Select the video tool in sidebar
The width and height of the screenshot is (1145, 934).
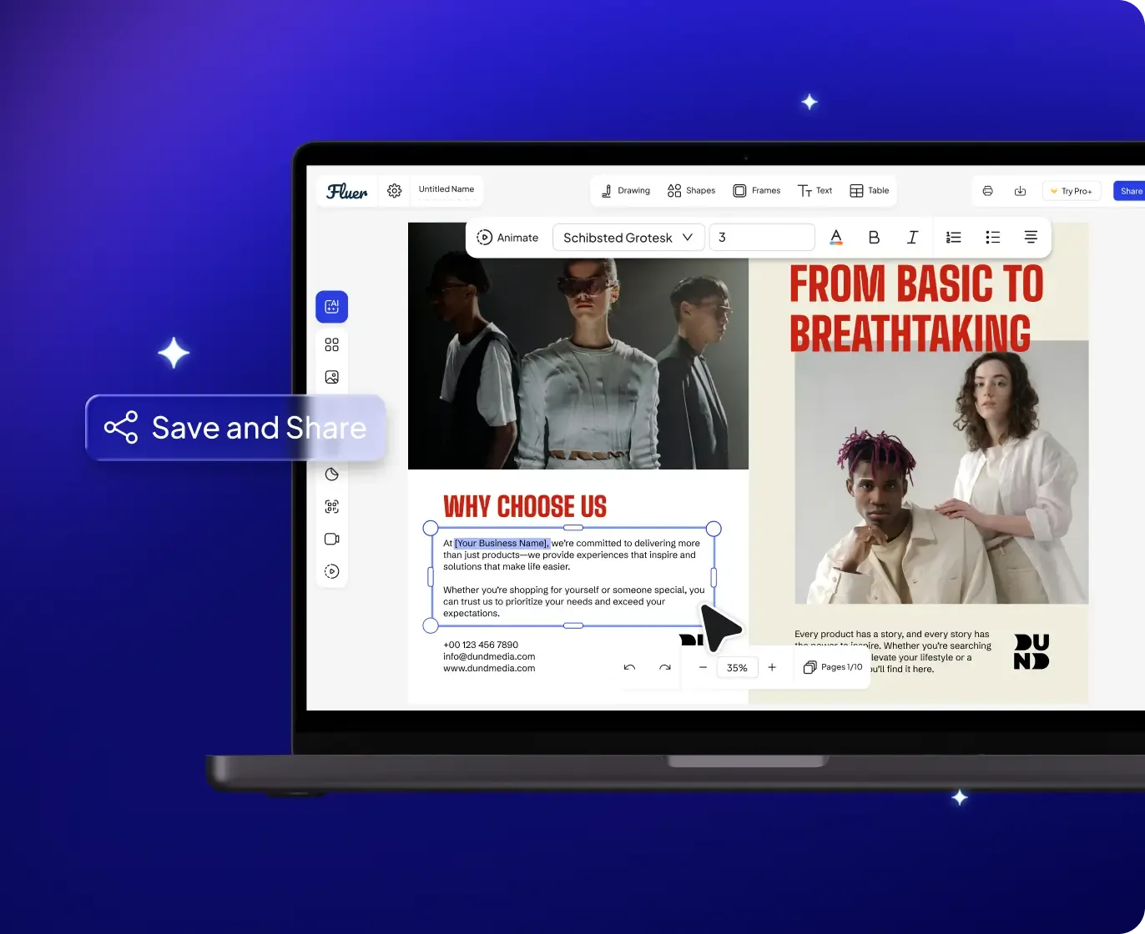[x=331, y=539]
